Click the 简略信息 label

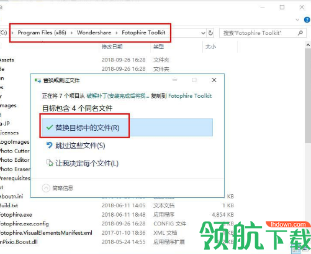tap(63, 188)
